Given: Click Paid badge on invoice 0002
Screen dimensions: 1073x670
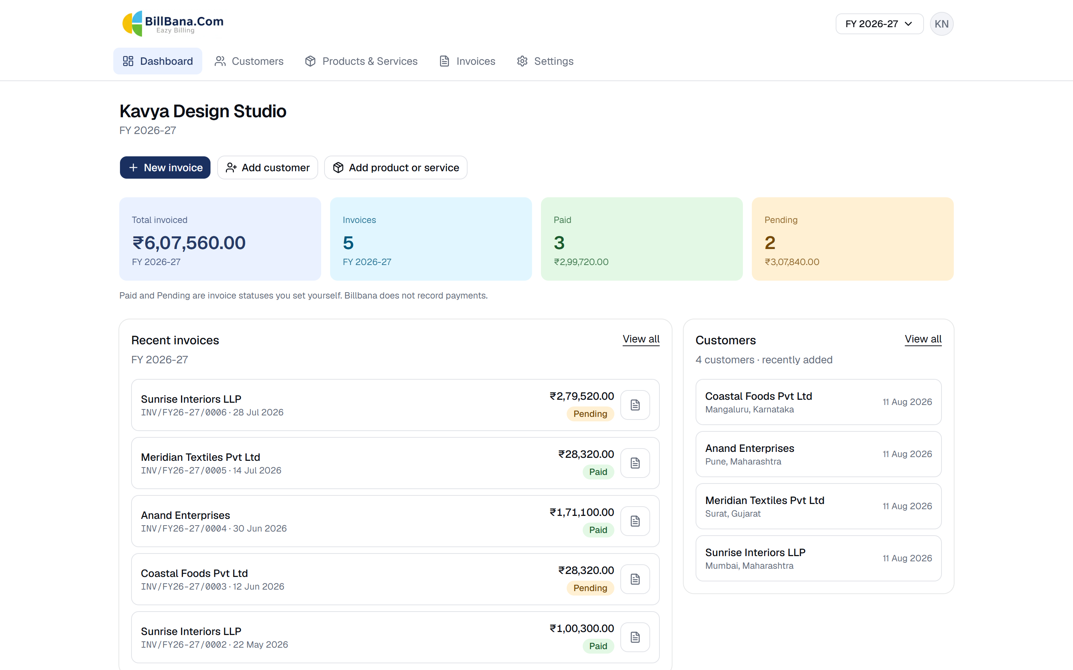Looking at the screenshot, I should tap(598, 646).
